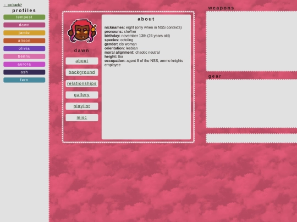The image size is (297, 222).
Task: Click the 'dawn' name under portrait
Action: click(x=81, y=50)
